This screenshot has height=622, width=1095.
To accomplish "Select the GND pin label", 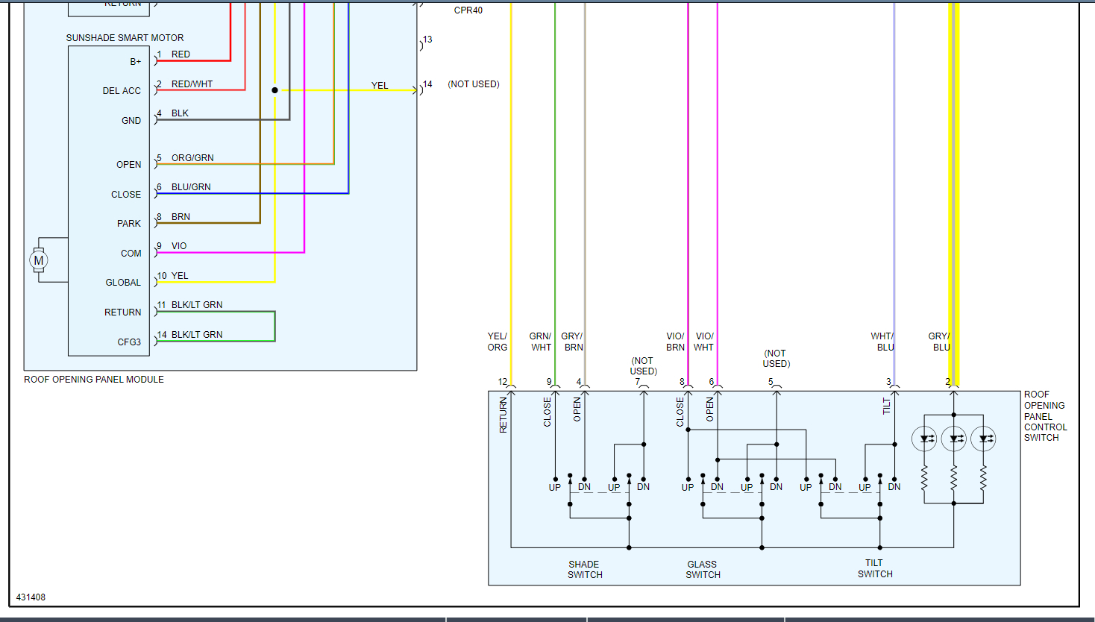I will [x=131, y=121].
